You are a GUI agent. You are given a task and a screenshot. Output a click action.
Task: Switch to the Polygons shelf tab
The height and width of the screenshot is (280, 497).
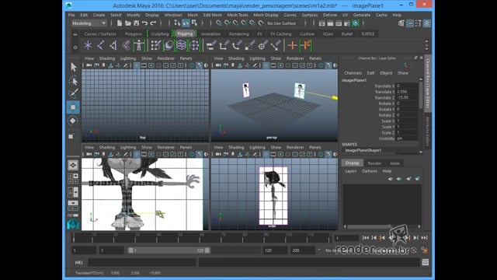click(134, 34)
